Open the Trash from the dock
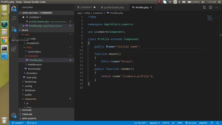 4,120
